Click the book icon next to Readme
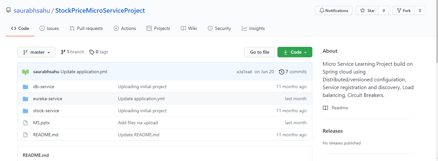Screen dimensions: 438x161 (x=325, y=108)
